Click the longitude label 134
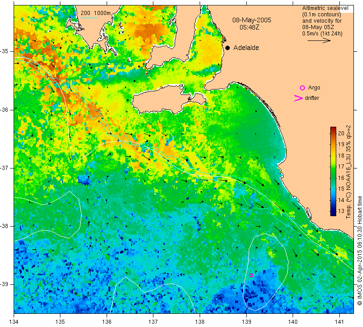The image size is (363, 327). [14, 322]
